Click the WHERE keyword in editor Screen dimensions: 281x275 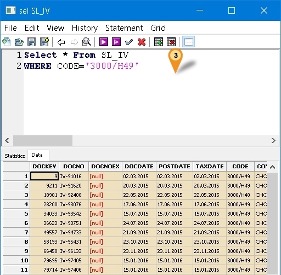click(37, 66)
